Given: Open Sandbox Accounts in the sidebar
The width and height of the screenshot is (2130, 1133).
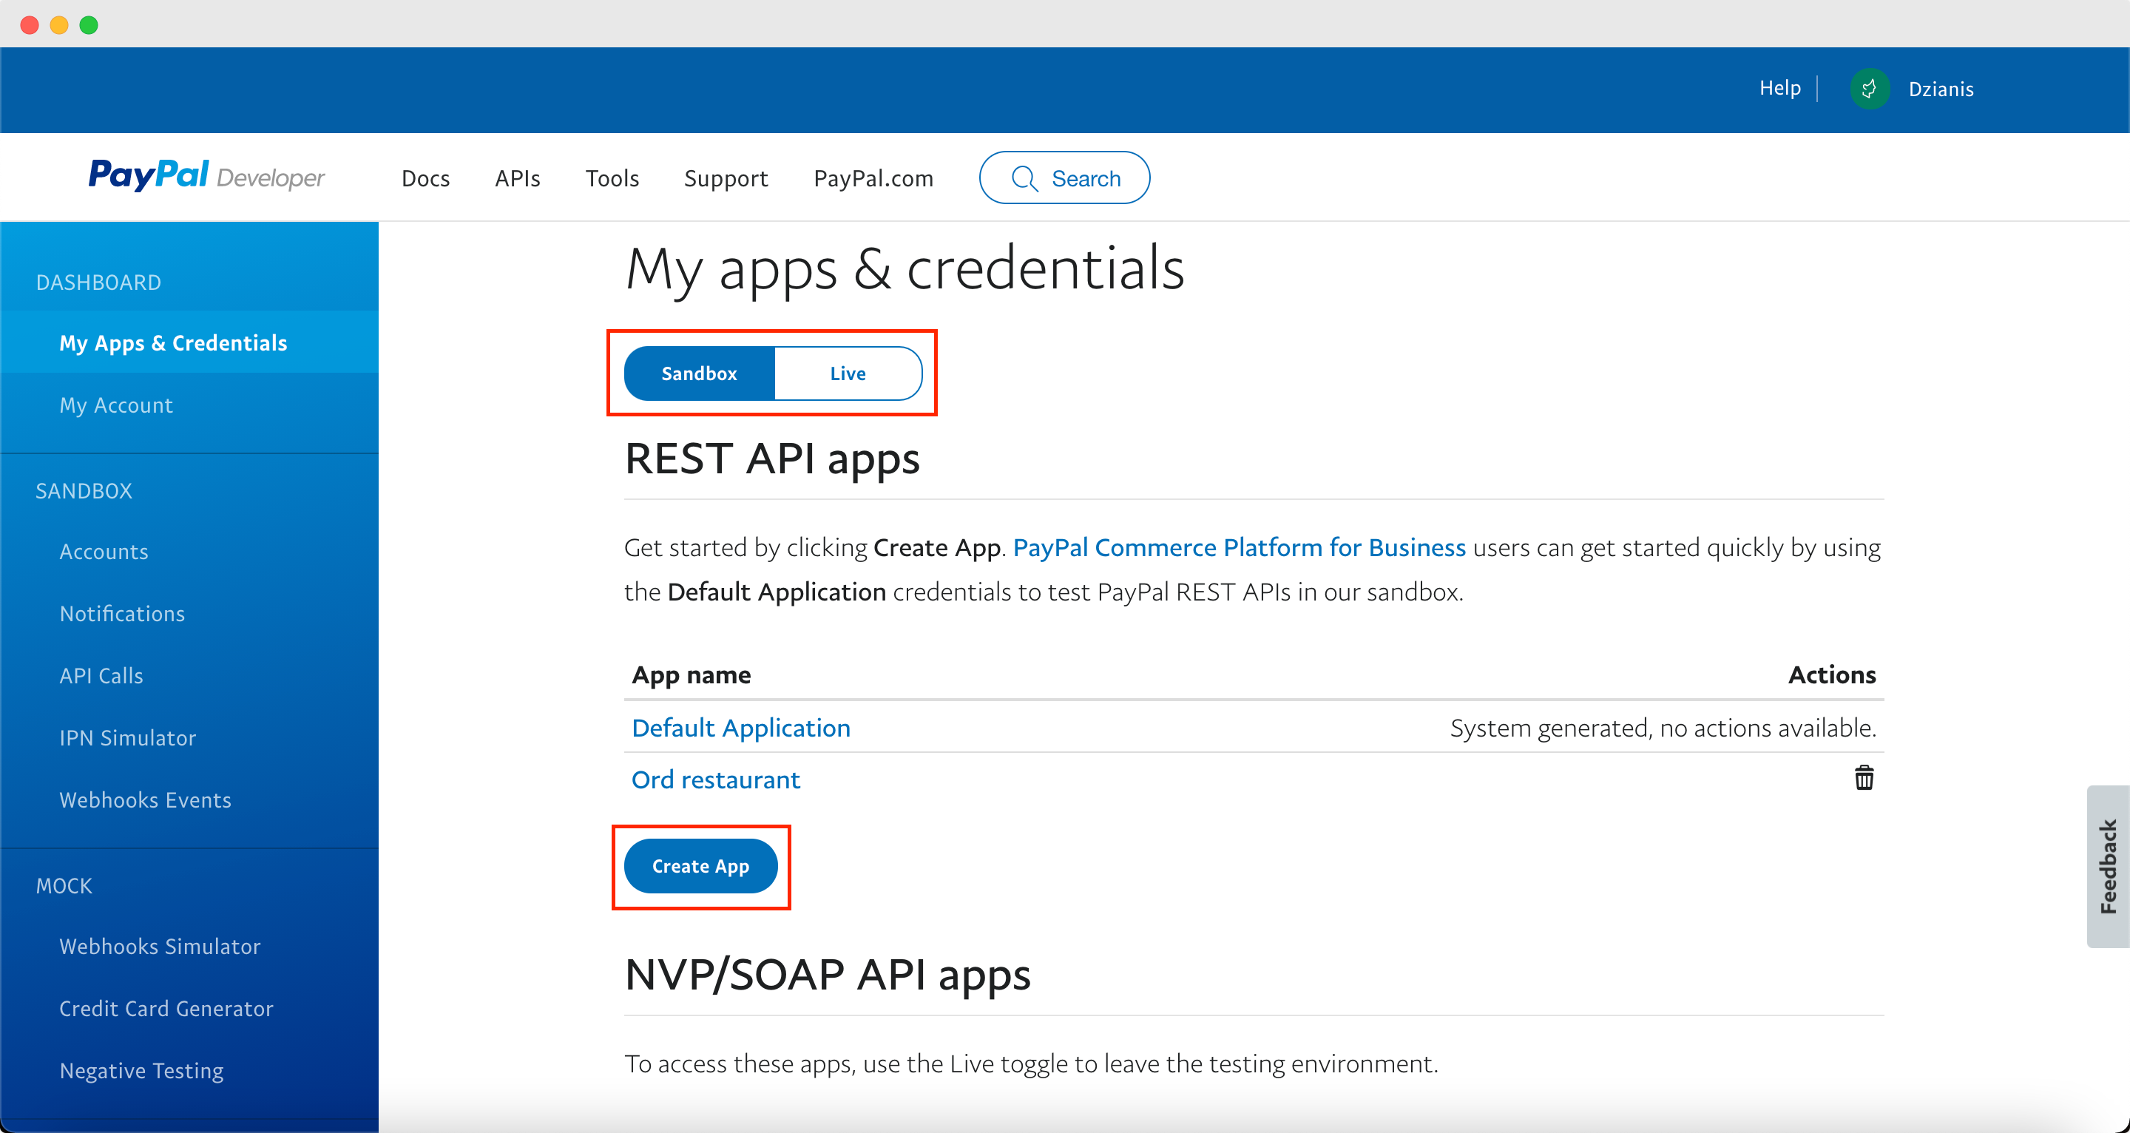Looking at the screenshot, I should 104,551.
